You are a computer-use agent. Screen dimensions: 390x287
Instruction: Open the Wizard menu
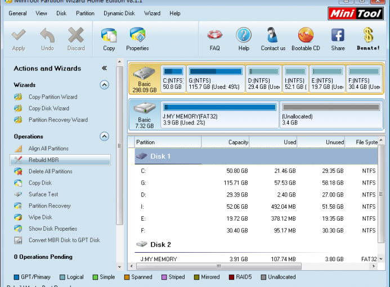(x=152, y=13)
